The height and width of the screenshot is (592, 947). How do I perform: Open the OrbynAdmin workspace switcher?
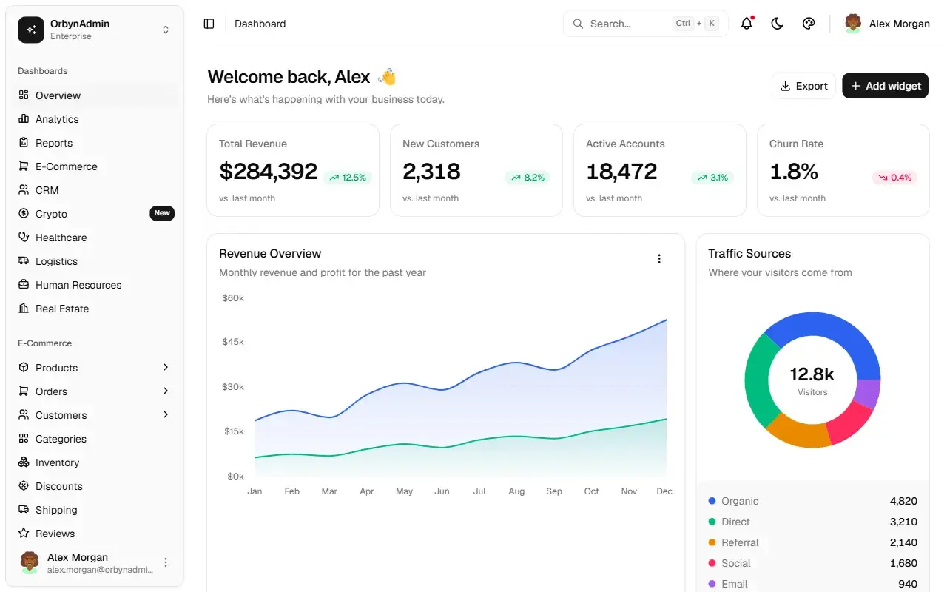[95, 30]
